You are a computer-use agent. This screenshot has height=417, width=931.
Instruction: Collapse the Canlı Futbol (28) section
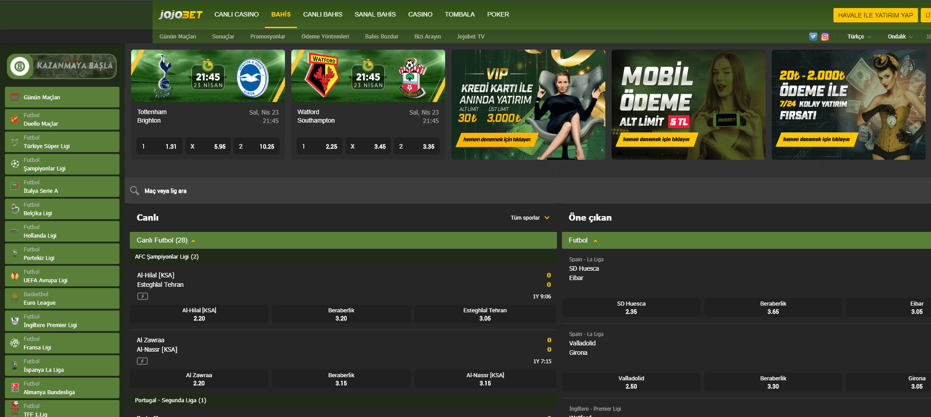[343, 240]
